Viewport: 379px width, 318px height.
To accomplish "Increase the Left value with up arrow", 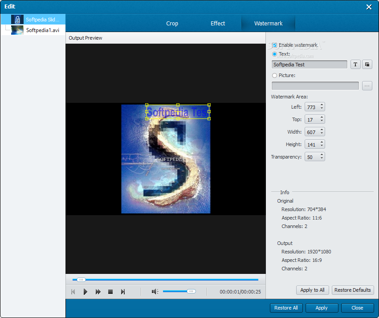I will point(322,105).
